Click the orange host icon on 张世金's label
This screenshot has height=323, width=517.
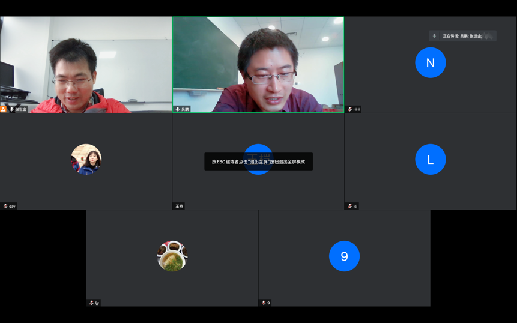[x=4, y=109]
